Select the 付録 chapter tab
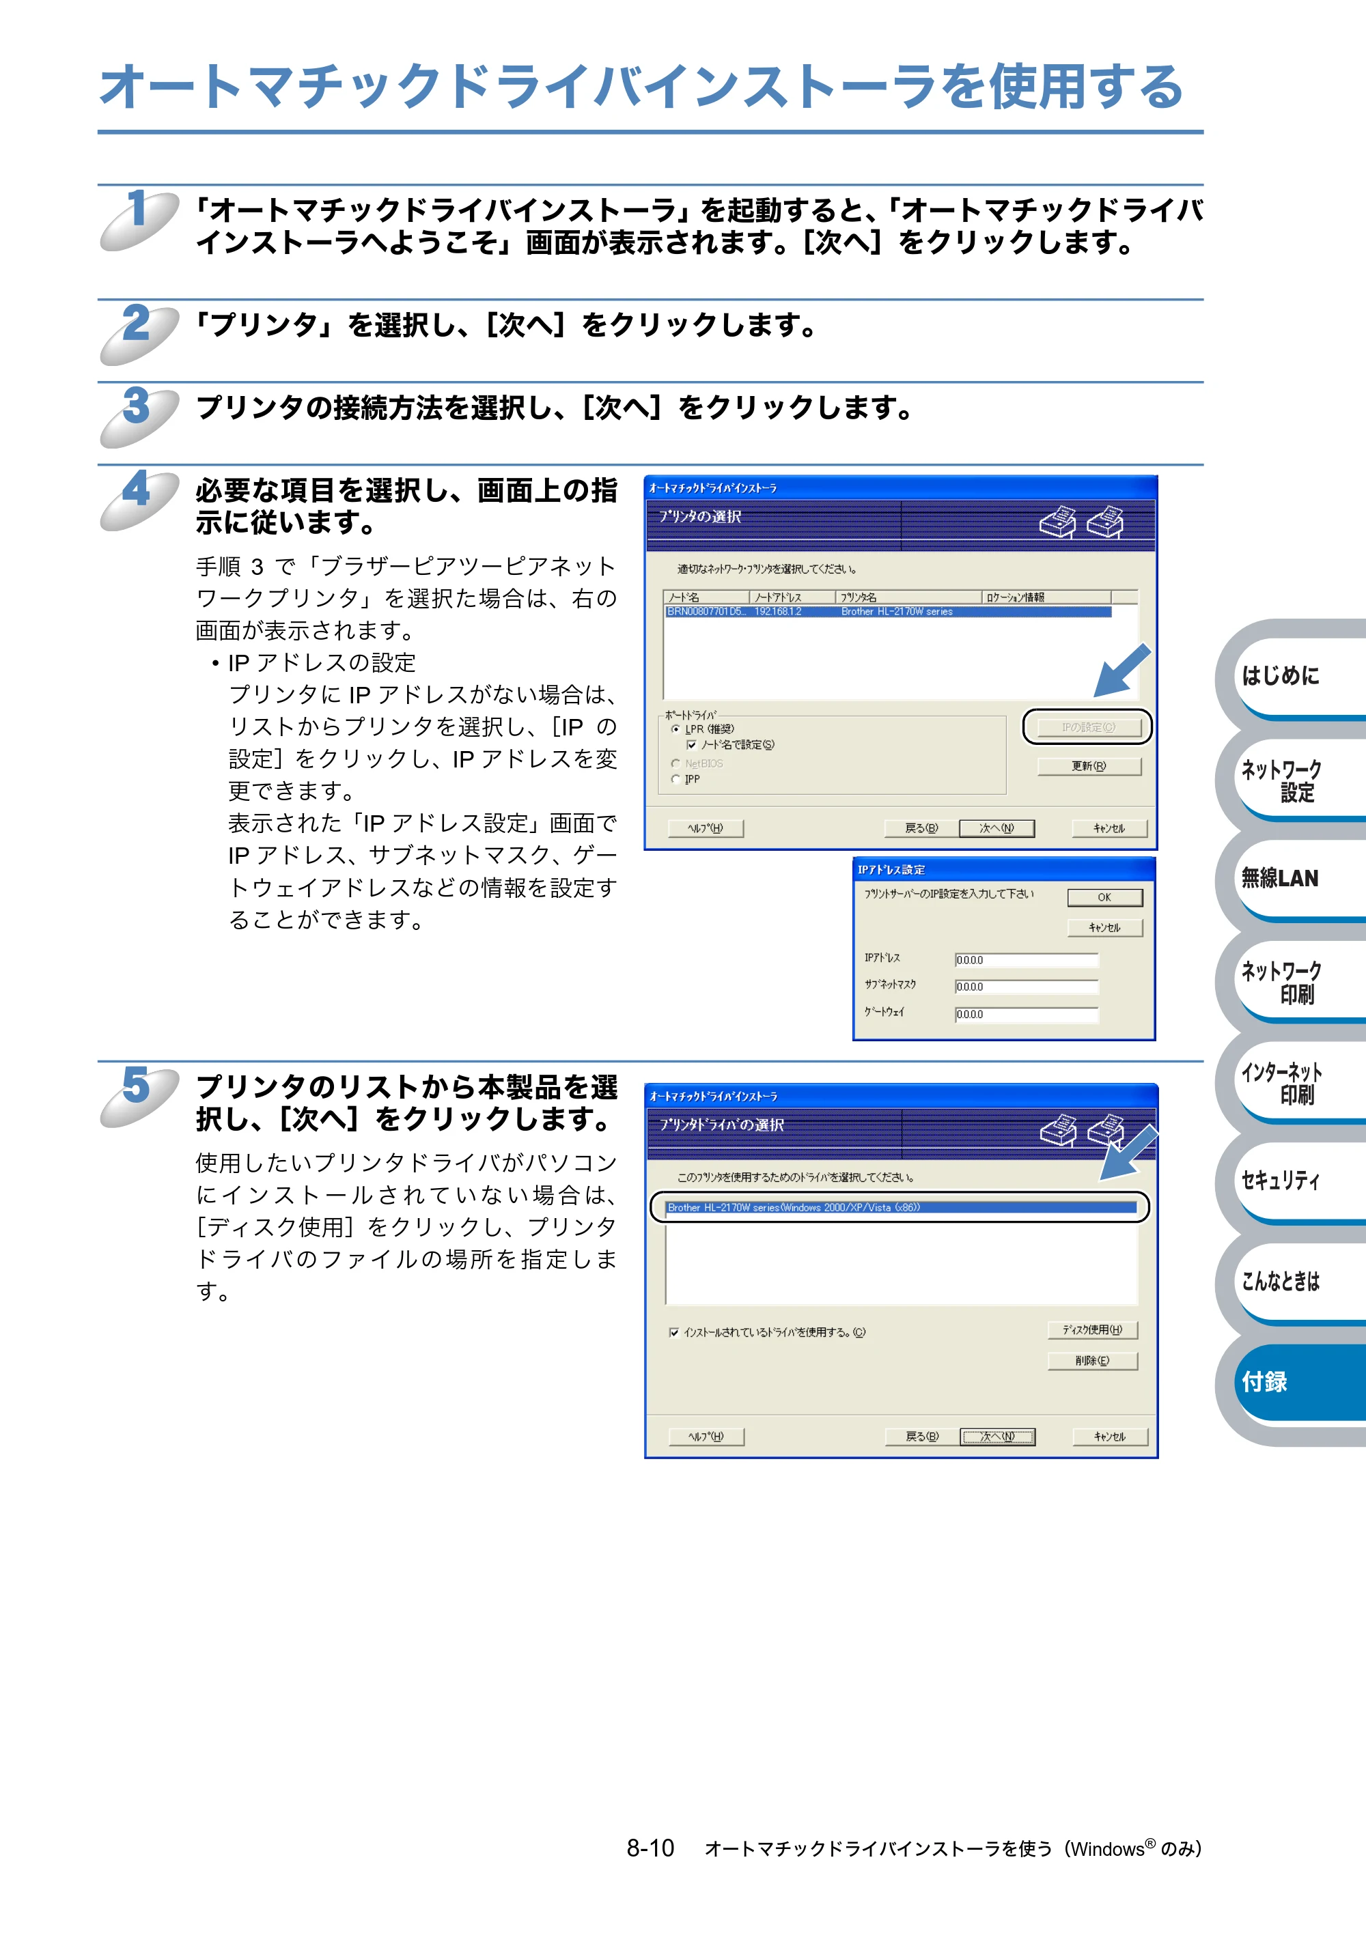This screenshot has width=1366, height=1933. point(1301,1383)
